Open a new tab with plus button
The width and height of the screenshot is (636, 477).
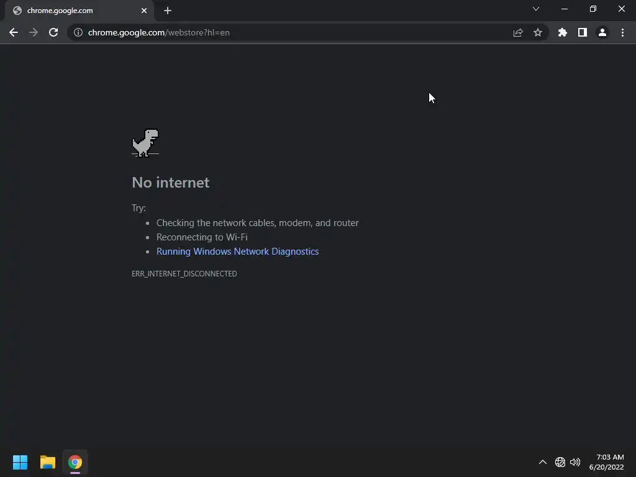click(168, 11)
